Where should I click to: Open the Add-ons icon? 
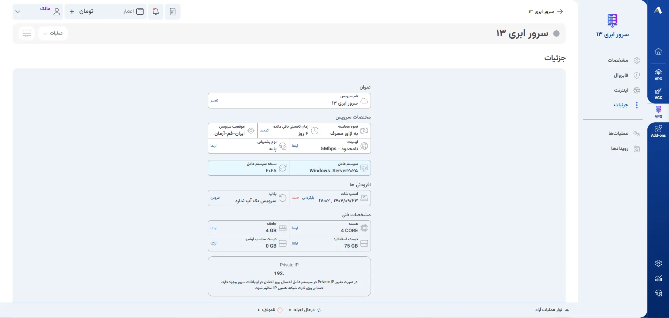pyautogui.click(x=658, y=131)
